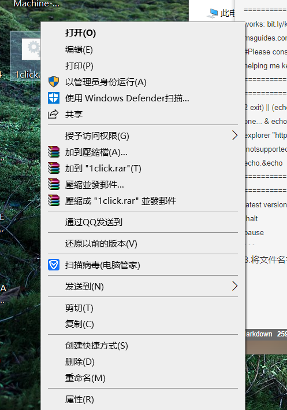The height and width of the screenshot is (410, 287).
Task: Click the Markdown status bar entry in the editor
Action: click(259, 334)
